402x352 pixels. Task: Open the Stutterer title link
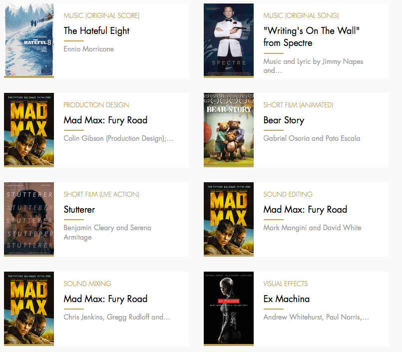click(x=79, y=210)
